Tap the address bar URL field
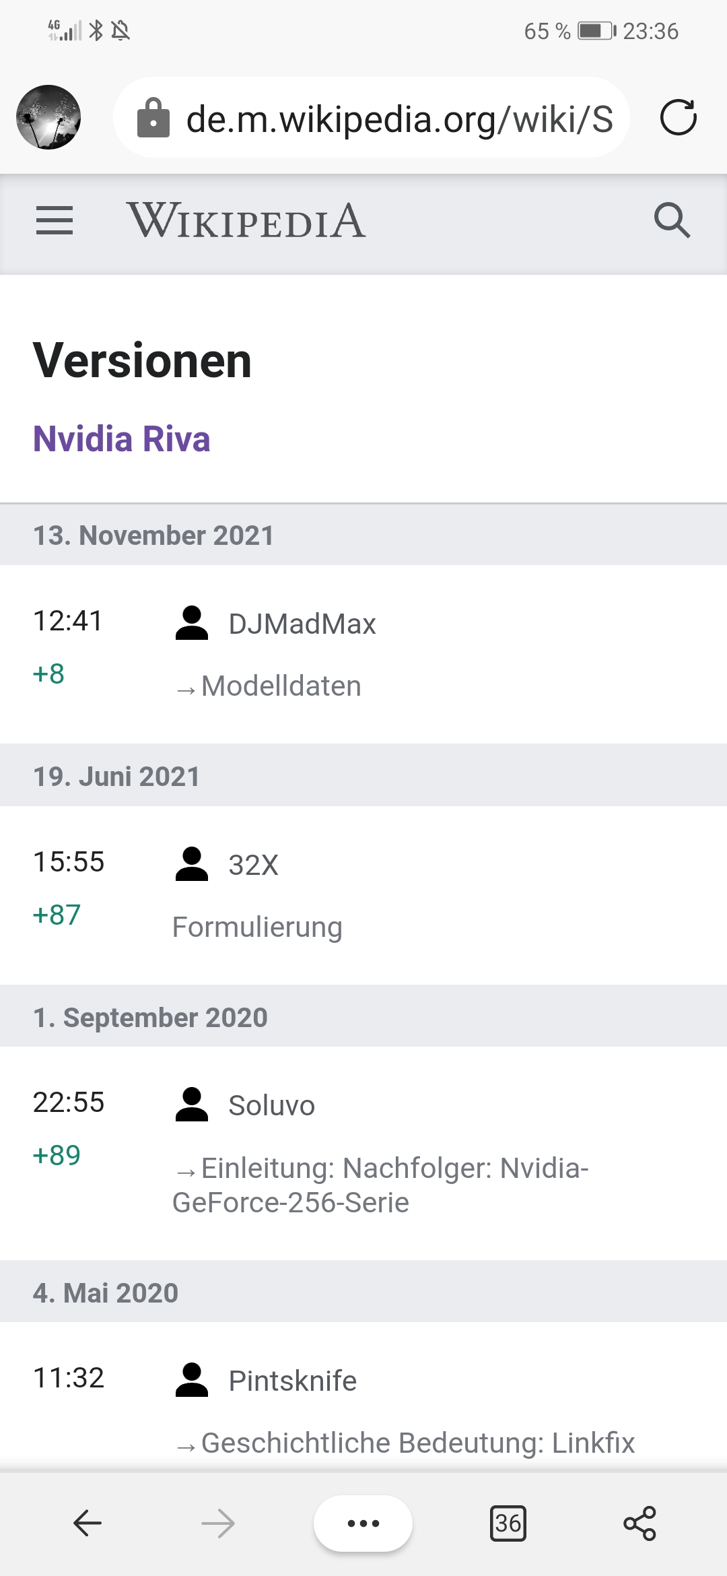This screenshot has width=727, height=1576. point(399,119)
